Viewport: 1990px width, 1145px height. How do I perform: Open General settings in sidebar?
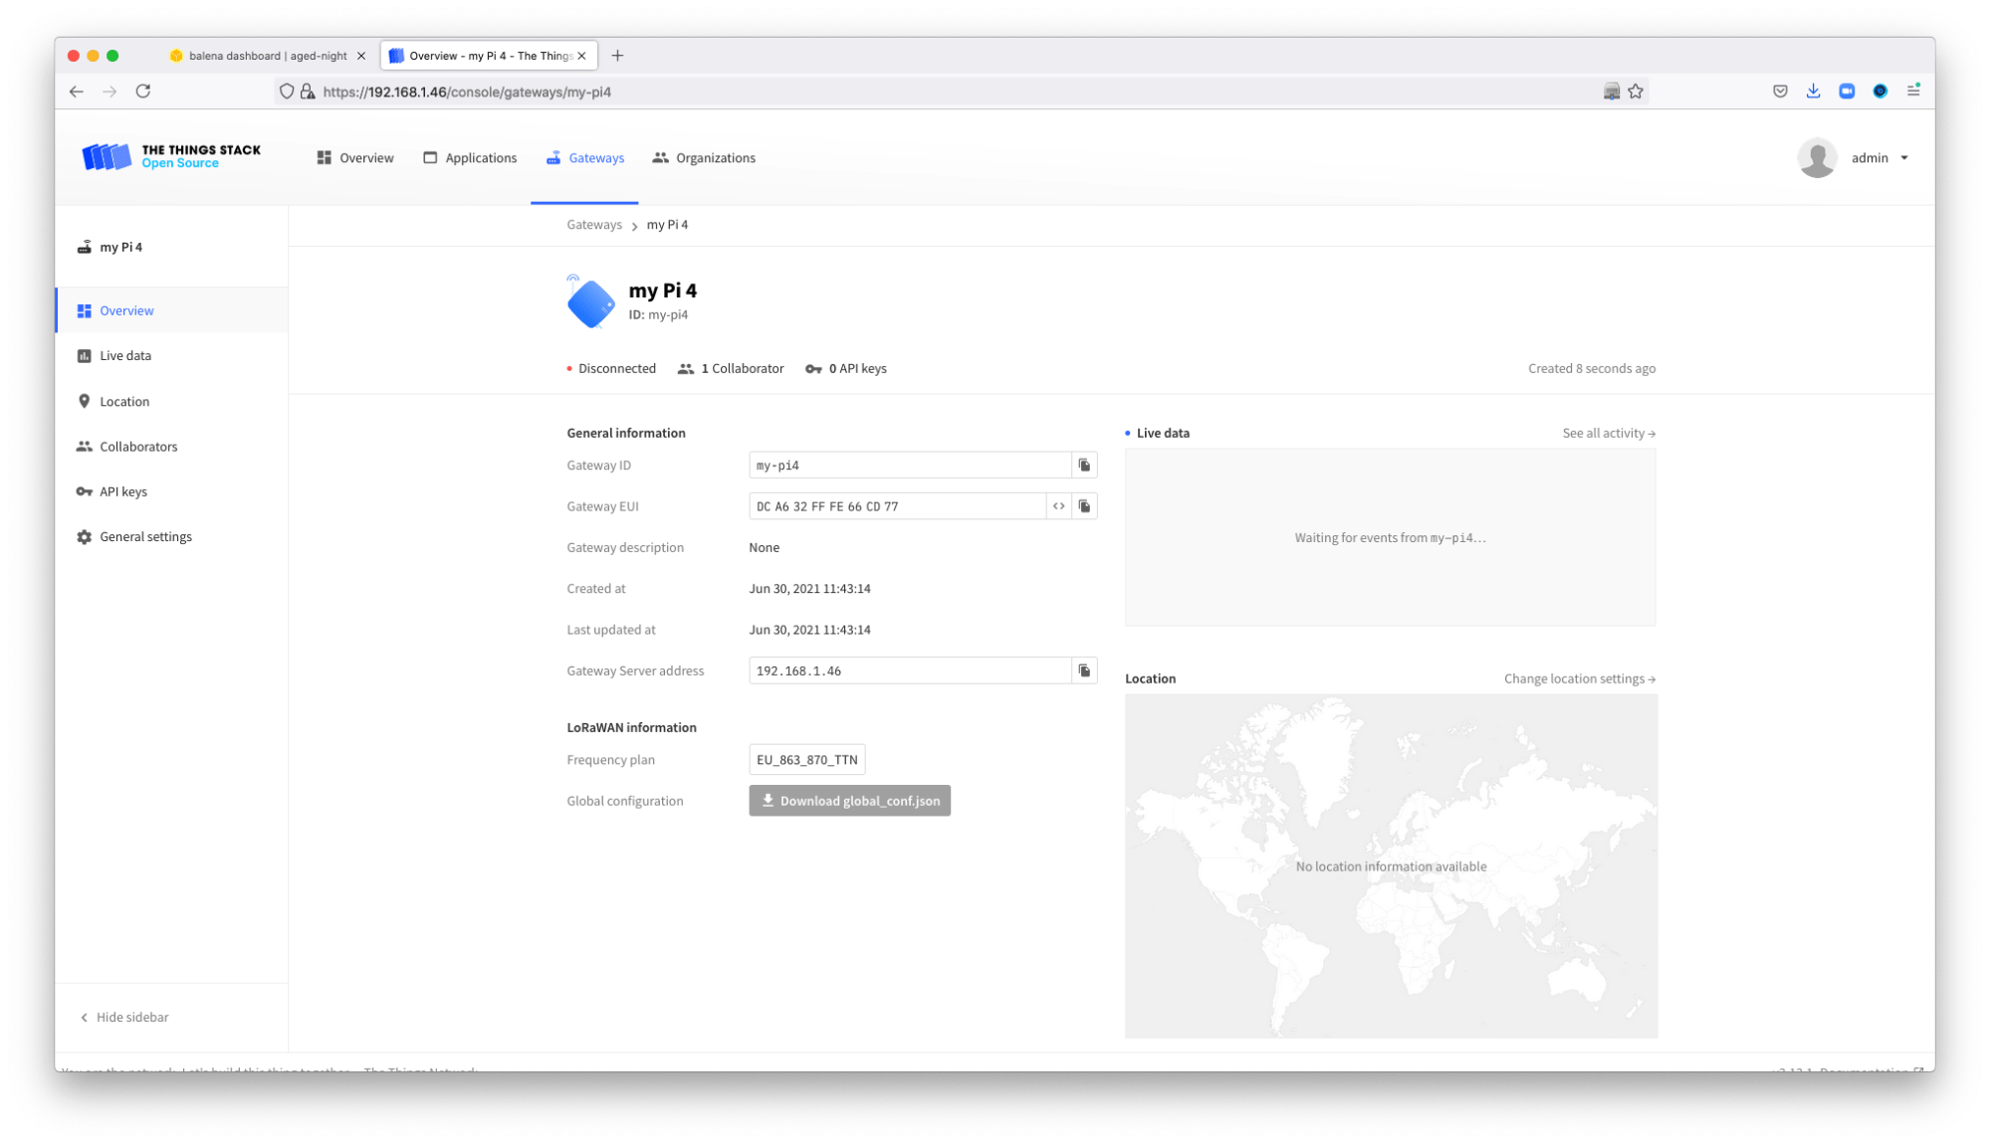pos(145,537)
